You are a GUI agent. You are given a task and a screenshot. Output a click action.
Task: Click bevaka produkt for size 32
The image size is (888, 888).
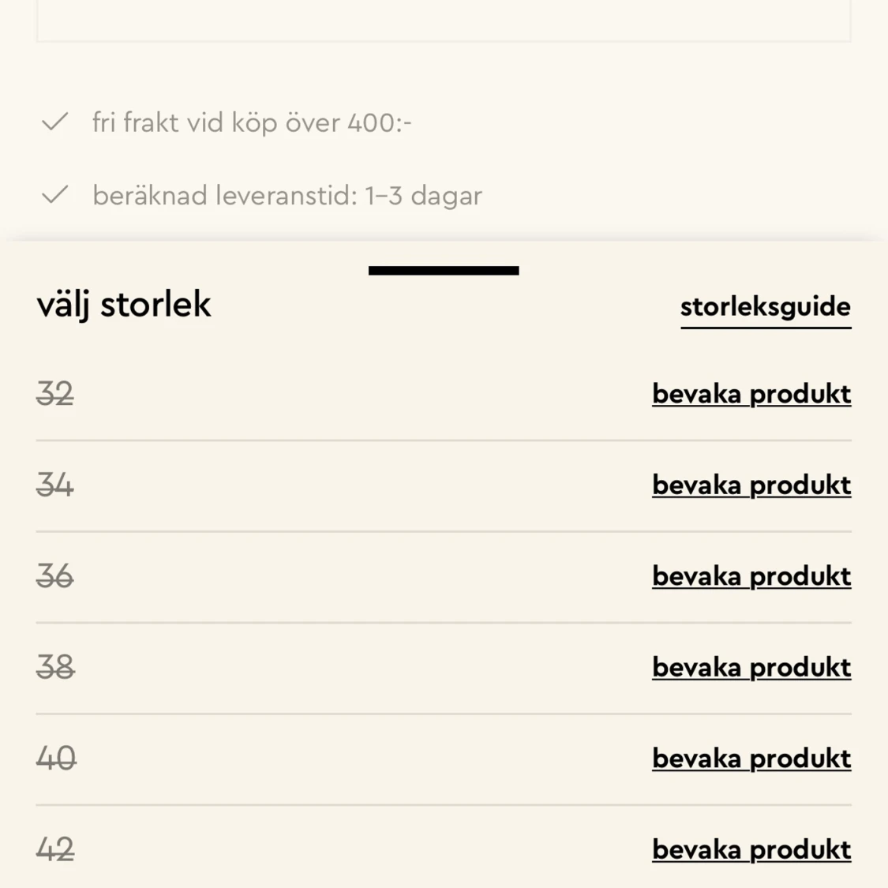tap(751, 393)
